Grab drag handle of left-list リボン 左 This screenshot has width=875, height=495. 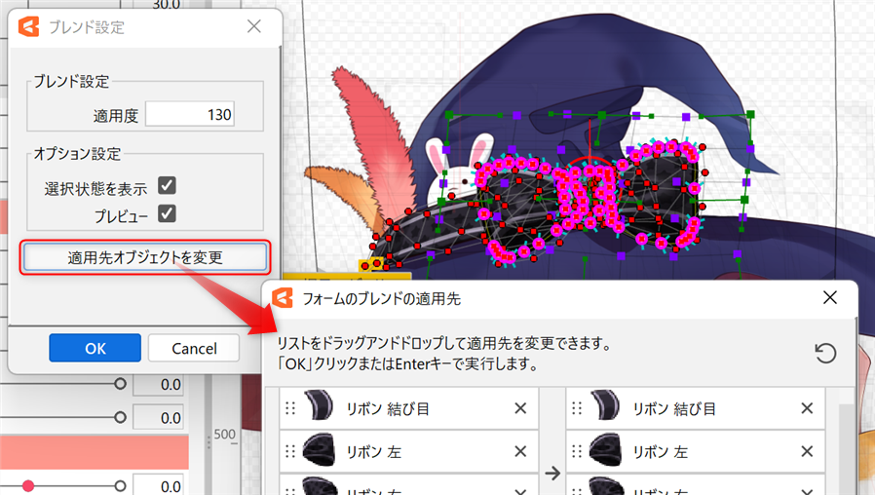(290, 451)
